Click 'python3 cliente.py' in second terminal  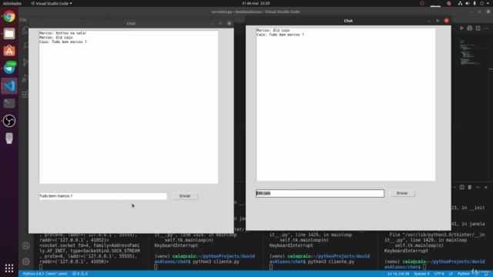tap(216, 262)
